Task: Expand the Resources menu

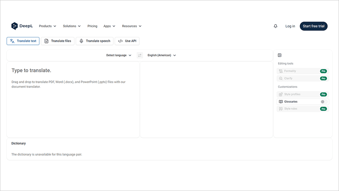Action: coord(132,26)
